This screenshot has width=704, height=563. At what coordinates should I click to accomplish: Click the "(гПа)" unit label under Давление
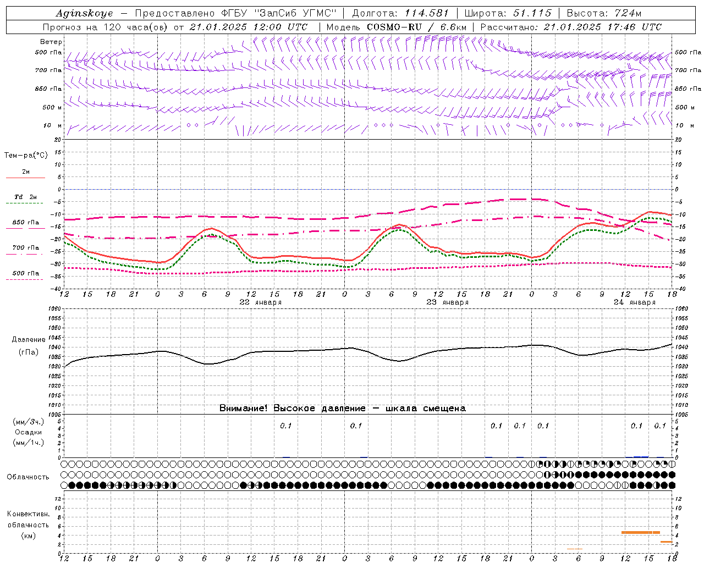[x=28, y=352]
